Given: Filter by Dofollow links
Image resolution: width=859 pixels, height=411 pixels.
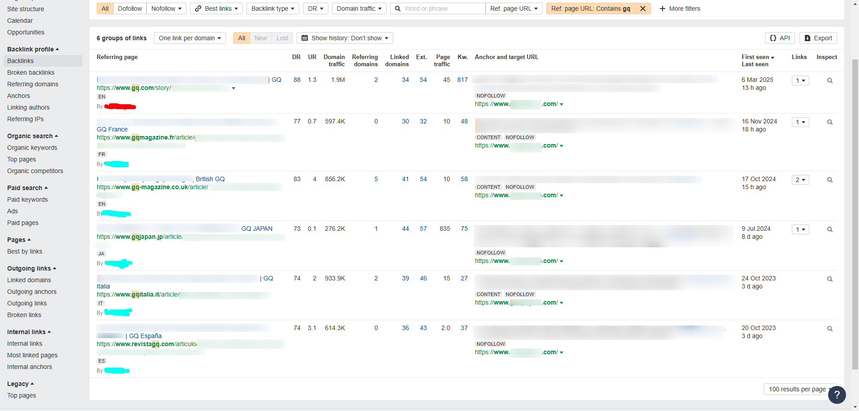Looking at the screenshot, I should (x=130, y=8).
